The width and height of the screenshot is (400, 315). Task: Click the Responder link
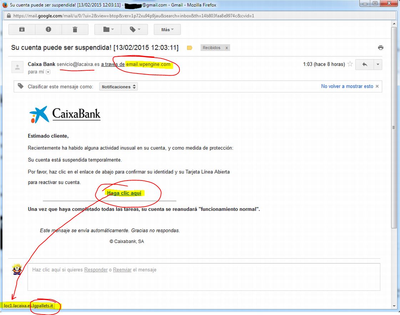(96, 270)
